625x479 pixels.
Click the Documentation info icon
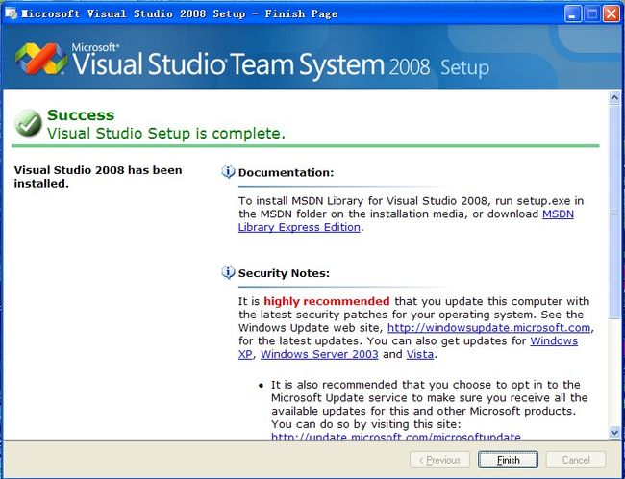[x=228, y=172]
